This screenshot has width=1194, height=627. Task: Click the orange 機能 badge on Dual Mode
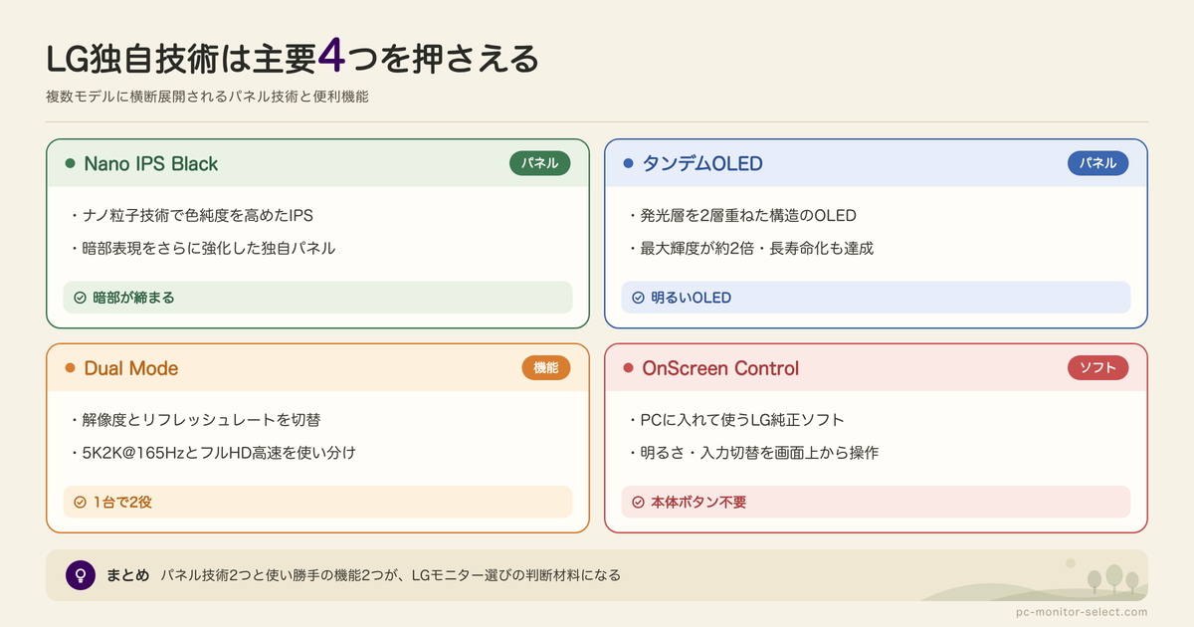546,368
